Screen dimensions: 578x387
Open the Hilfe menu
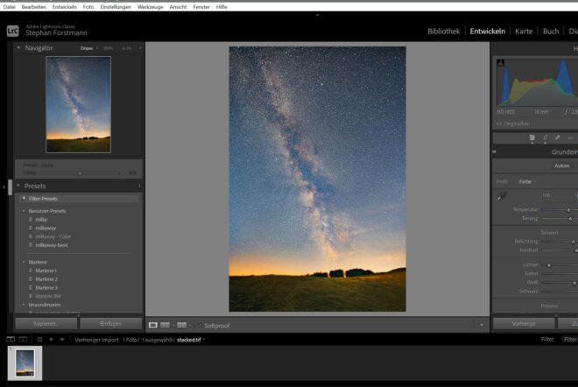coord(222,7)
